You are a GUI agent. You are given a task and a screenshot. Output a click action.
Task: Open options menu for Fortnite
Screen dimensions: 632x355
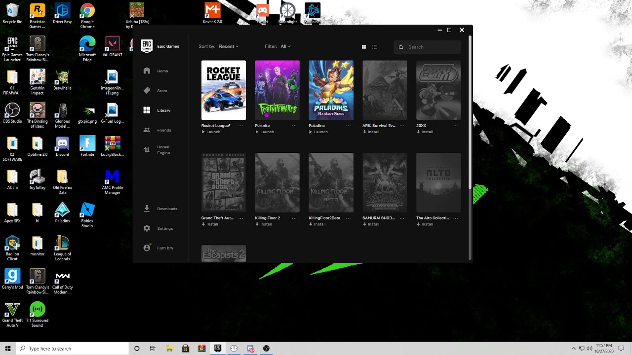pos(294,126)
